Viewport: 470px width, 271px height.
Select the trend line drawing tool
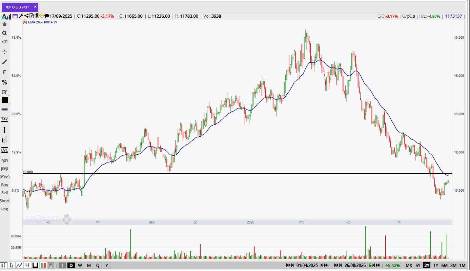tap(4, 62)
